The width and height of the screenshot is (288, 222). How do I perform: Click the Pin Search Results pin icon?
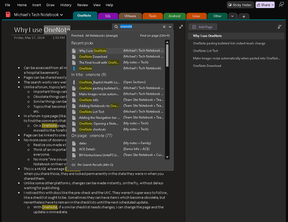73,165
